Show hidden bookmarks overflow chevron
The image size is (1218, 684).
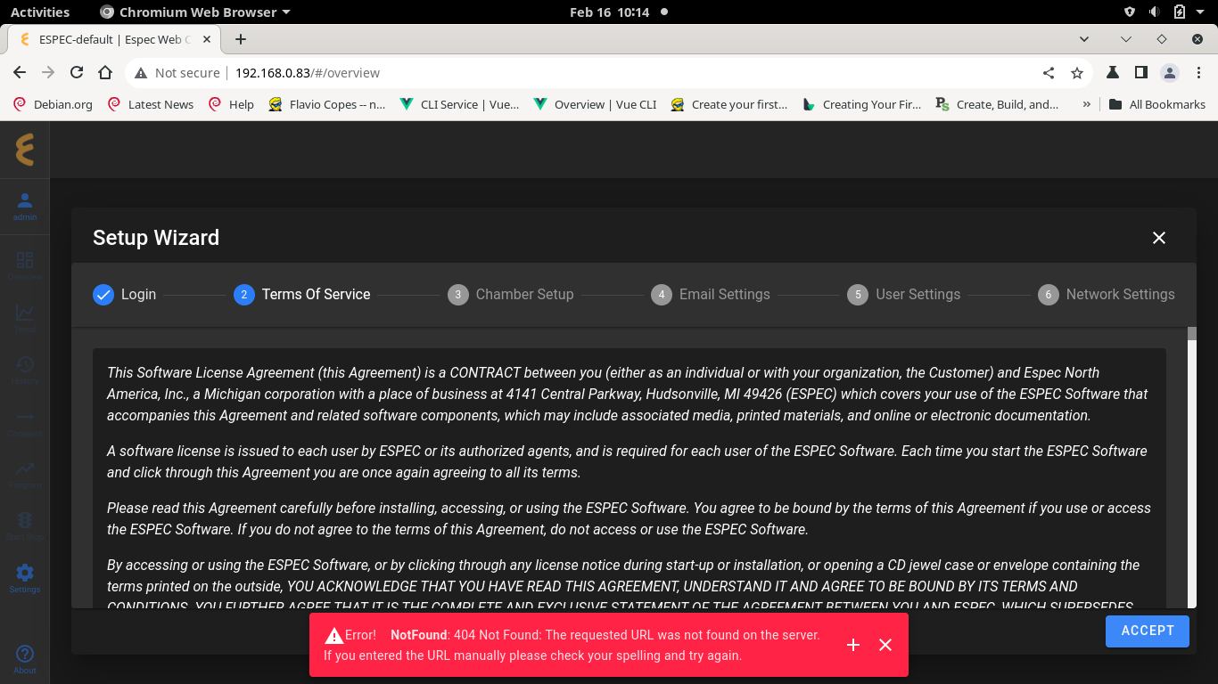coord(1086,104)
